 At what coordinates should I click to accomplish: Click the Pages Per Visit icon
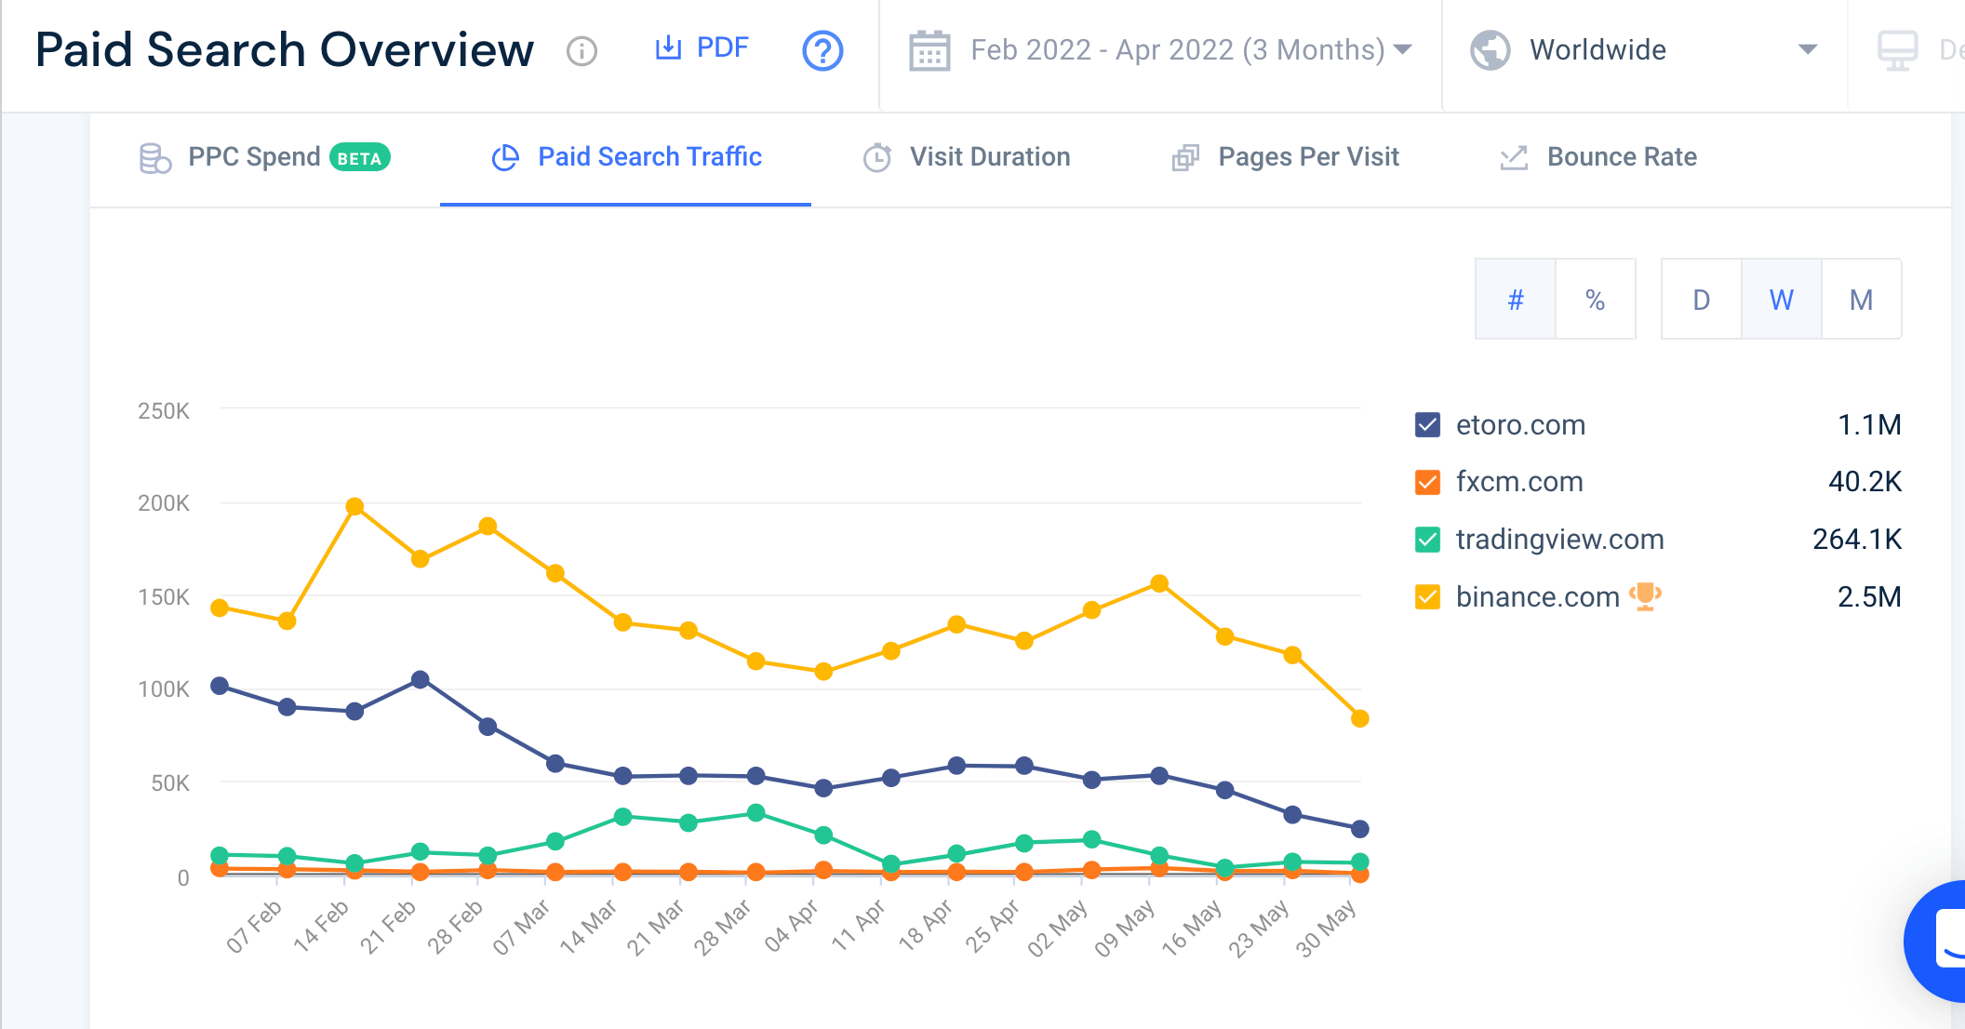[x=1183, y=157]
